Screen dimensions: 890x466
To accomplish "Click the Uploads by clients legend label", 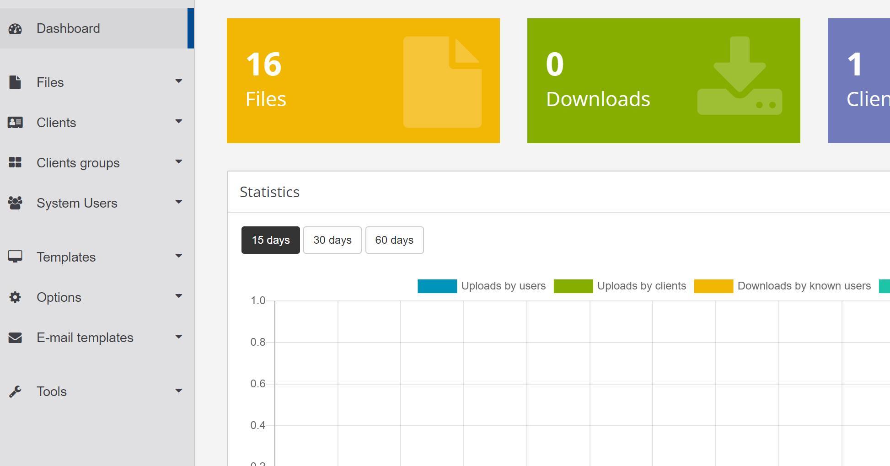I will [642, 286].
